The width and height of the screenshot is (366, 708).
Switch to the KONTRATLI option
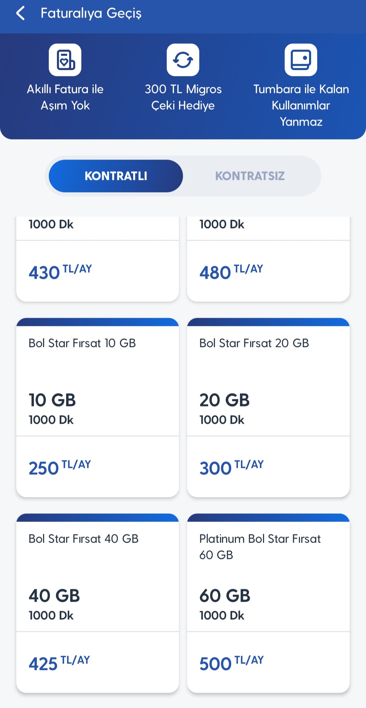(x=116, y=176)
